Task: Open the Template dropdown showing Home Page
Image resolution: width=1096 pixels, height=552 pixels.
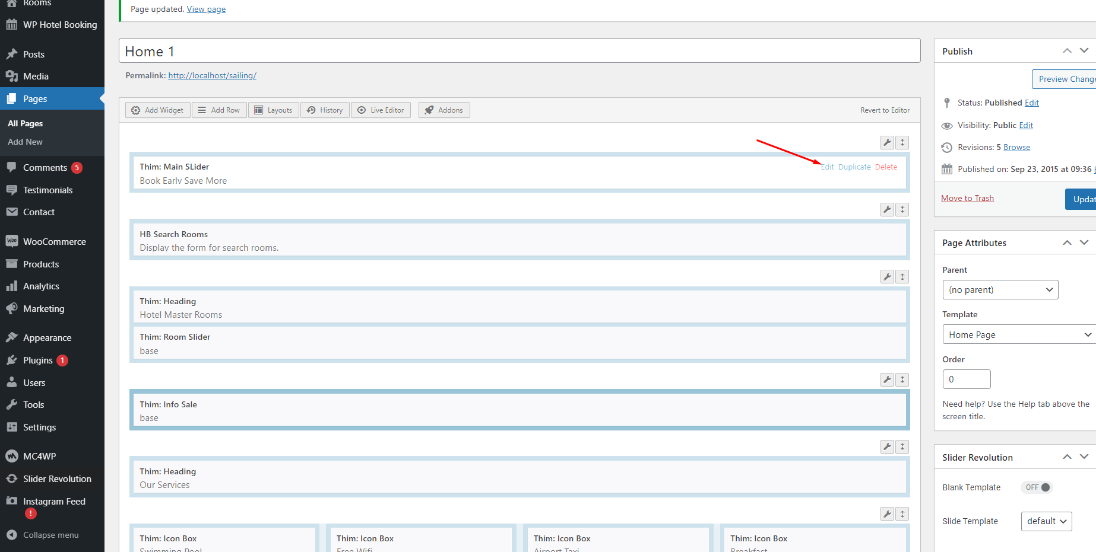Action: point(1018,334)
